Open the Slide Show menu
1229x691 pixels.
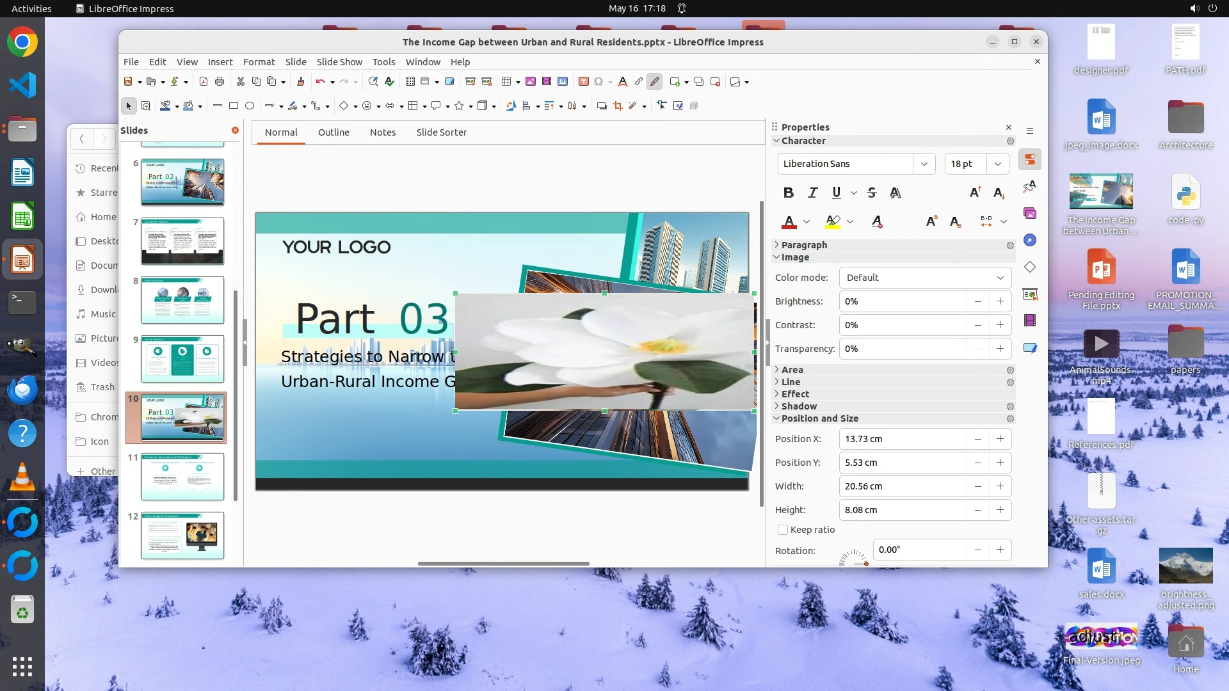(x=339, y=61)
